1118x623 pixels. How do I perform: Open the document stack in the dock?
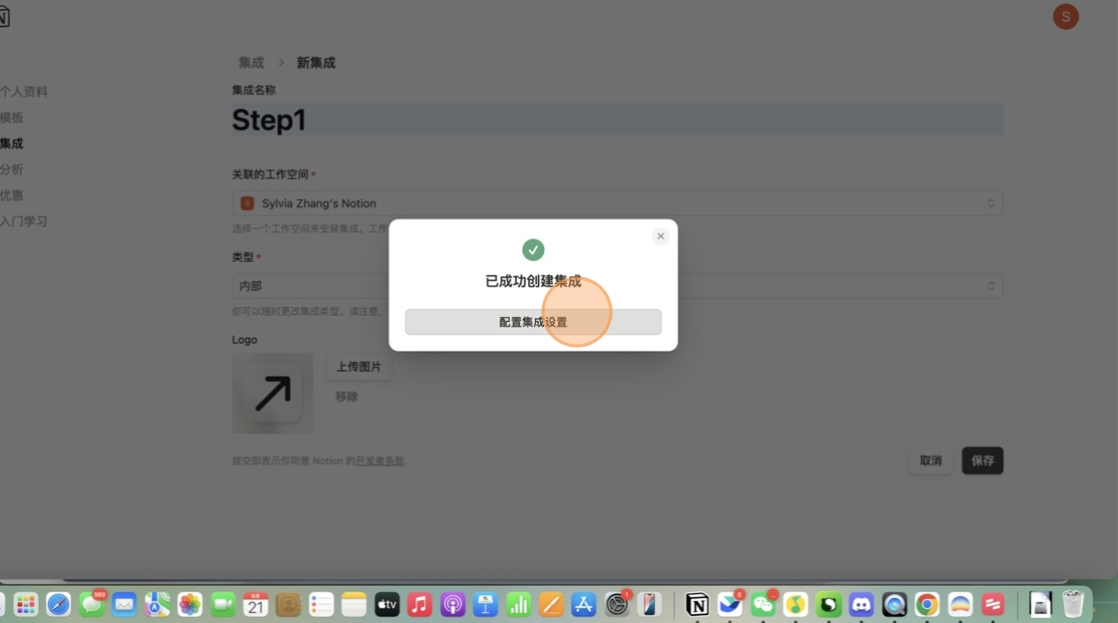(1040, 605)
